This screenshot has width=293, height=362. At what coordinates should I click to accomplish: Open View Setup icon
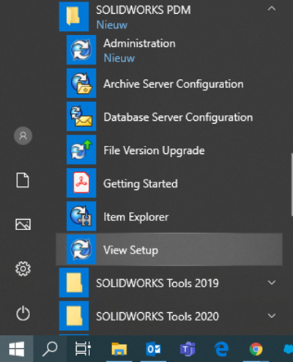[81, 249]
